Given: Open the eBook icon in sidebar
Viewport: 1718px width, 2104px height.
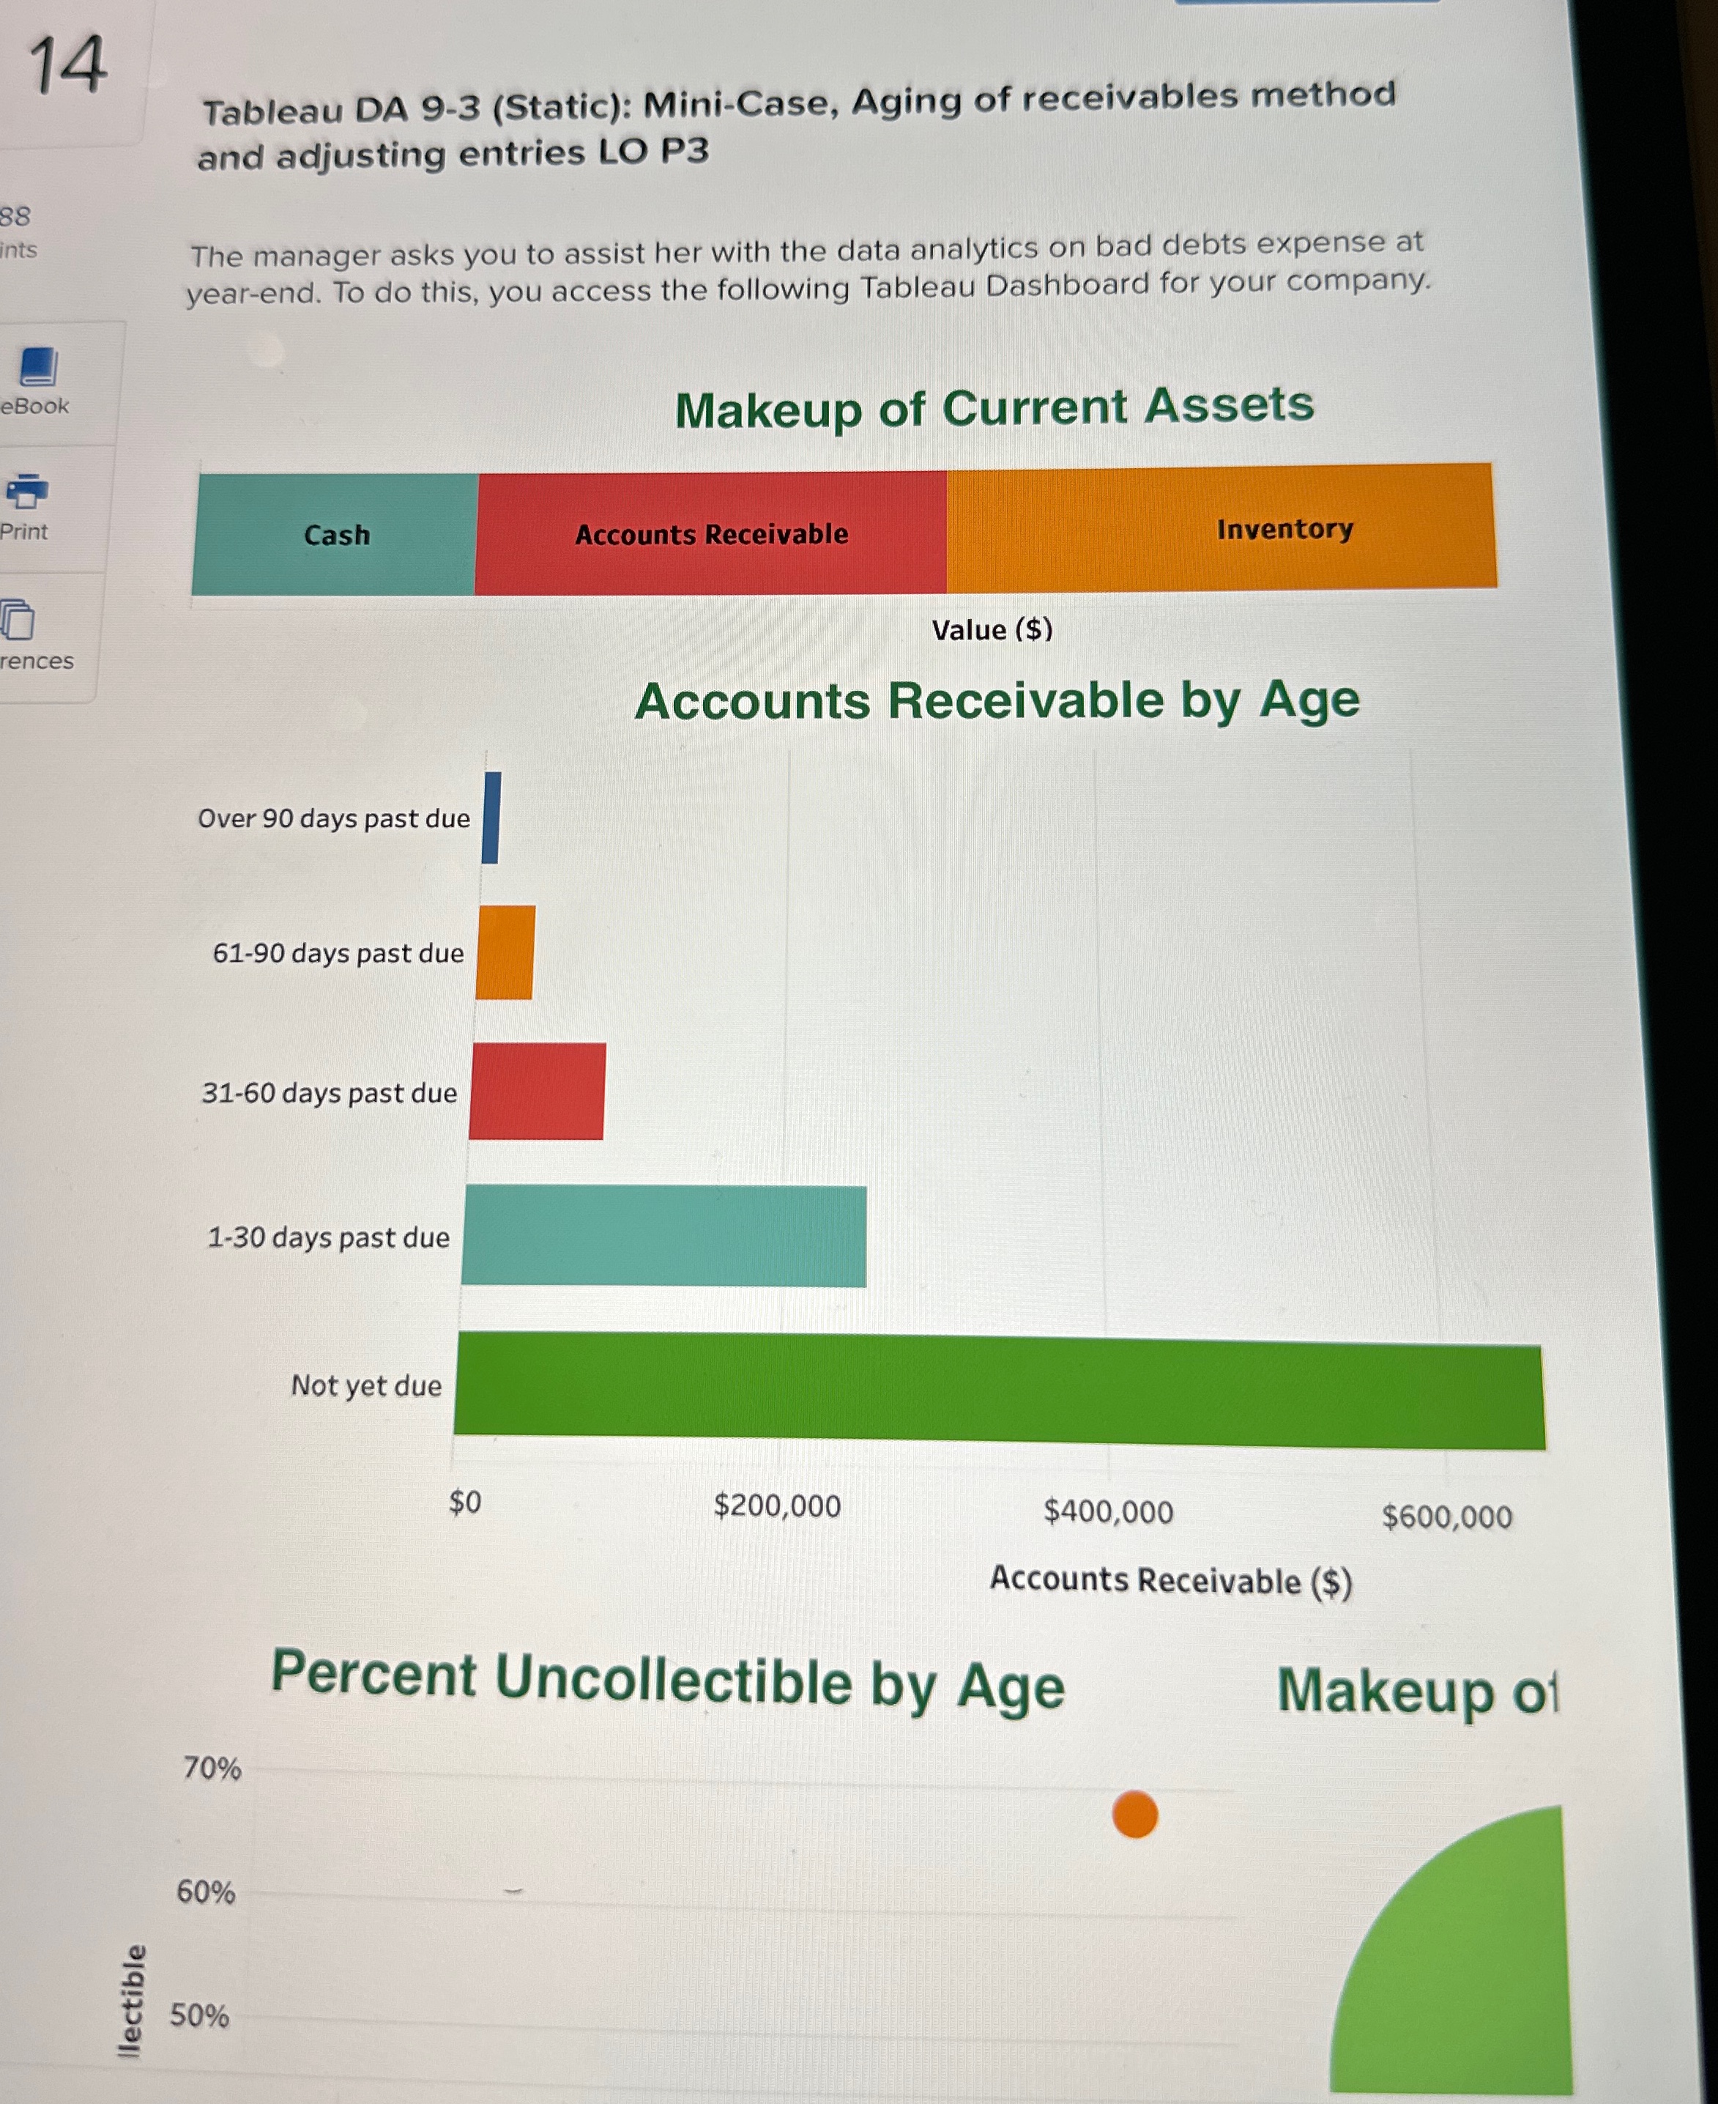Looking at the screenshot, I should pyautogui.click(x=39, y=366).
